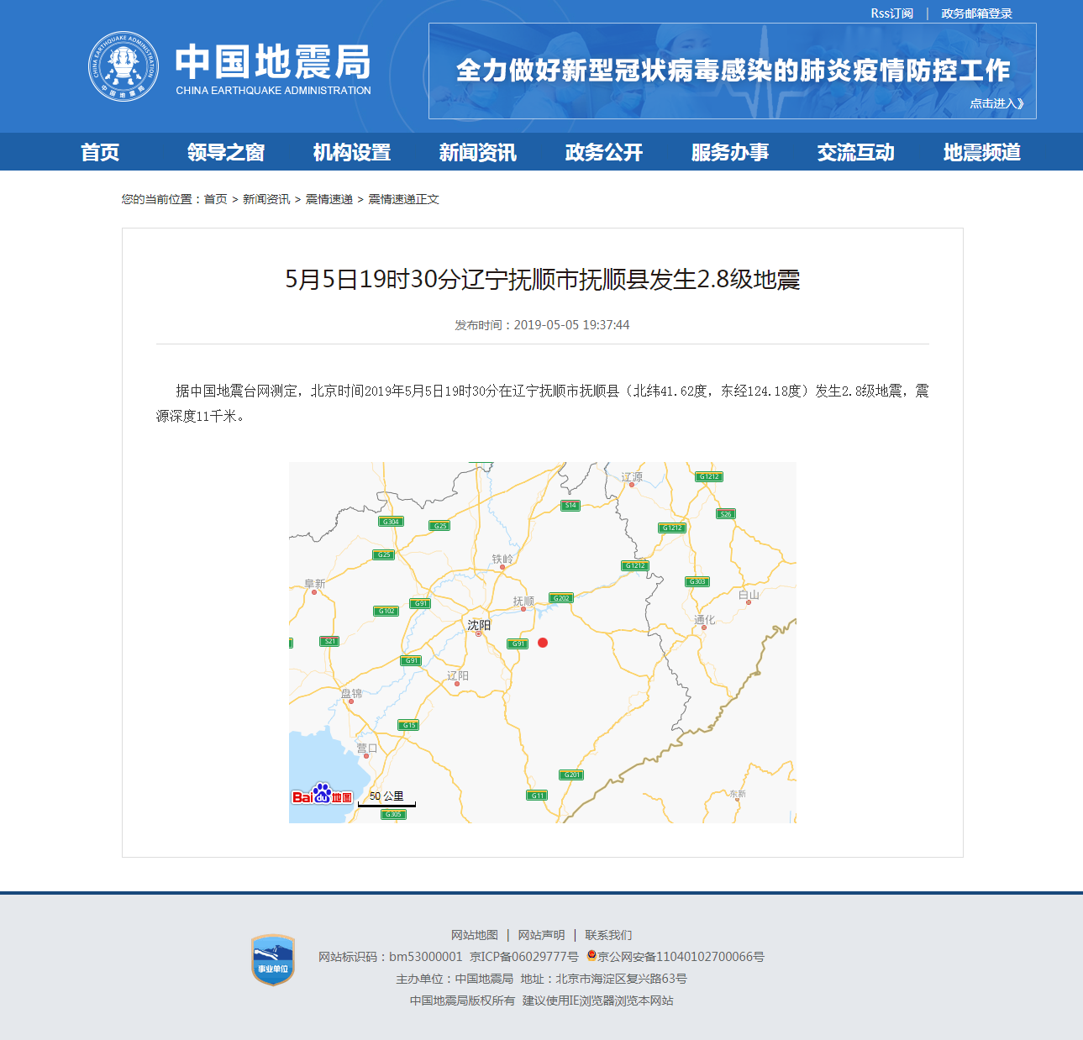Click the 50公里 map scale bar
The image size is (1083, 1040).
point(386,798)
